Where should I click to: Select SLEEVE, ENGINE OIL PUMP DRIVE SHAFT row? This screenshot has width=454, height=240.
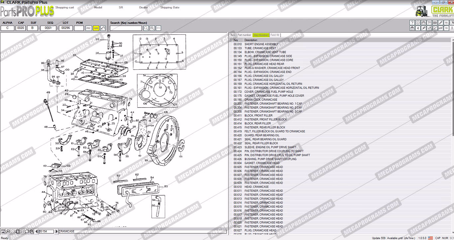pos(340,147)
